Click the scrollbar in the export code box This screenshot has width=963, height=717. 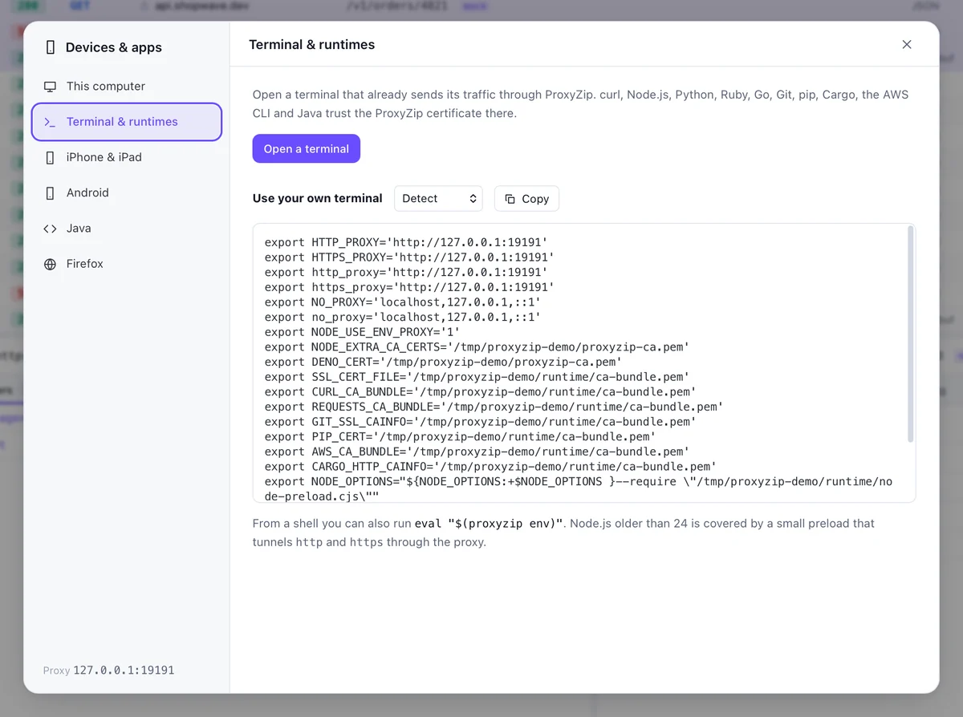(x=910, y=334)
